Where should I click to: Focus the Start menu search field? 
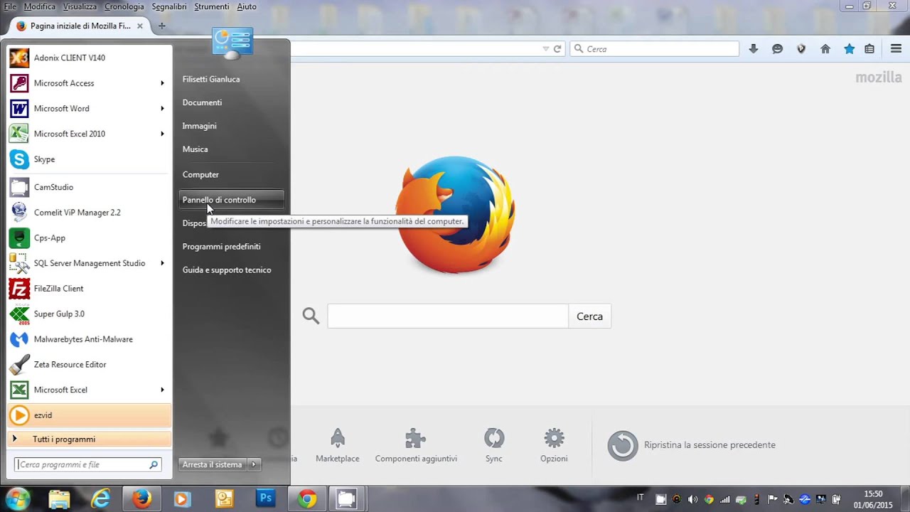[x=89, y=464]
